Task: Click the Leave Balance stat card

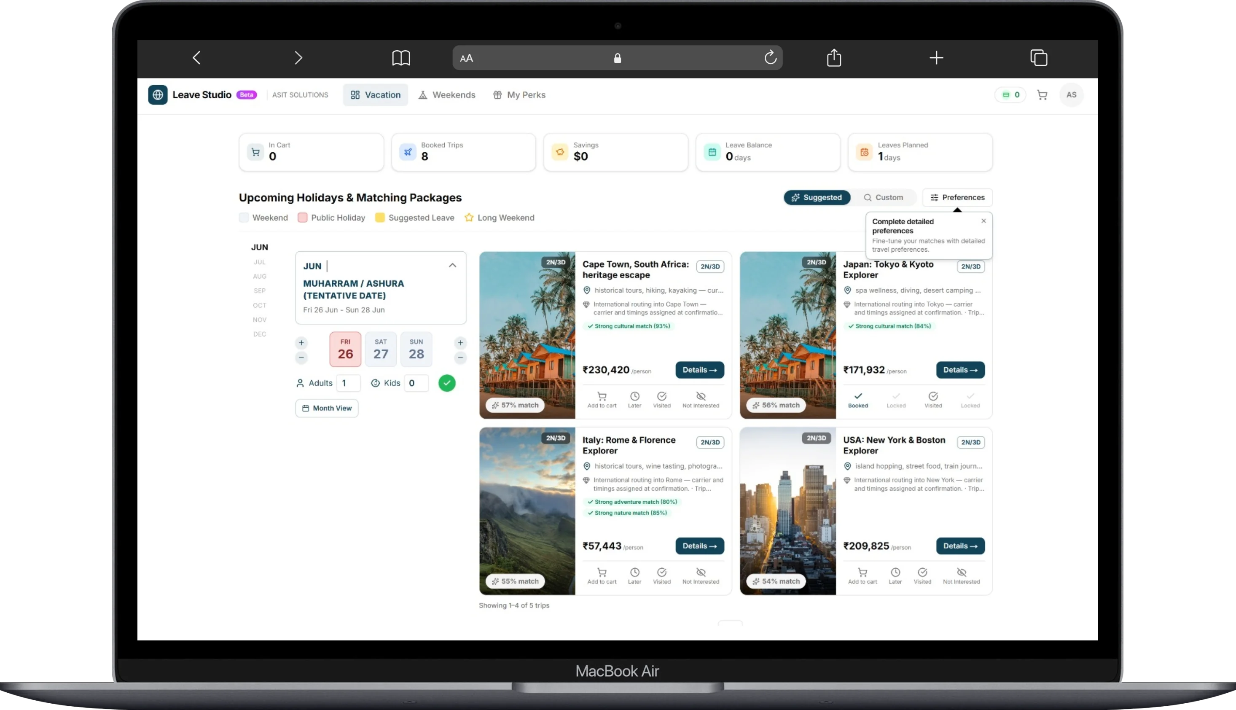Action: 768,152
